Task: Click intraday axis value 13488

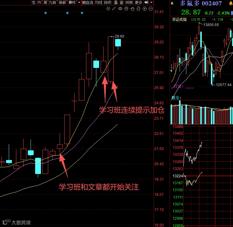Action: 178,127
